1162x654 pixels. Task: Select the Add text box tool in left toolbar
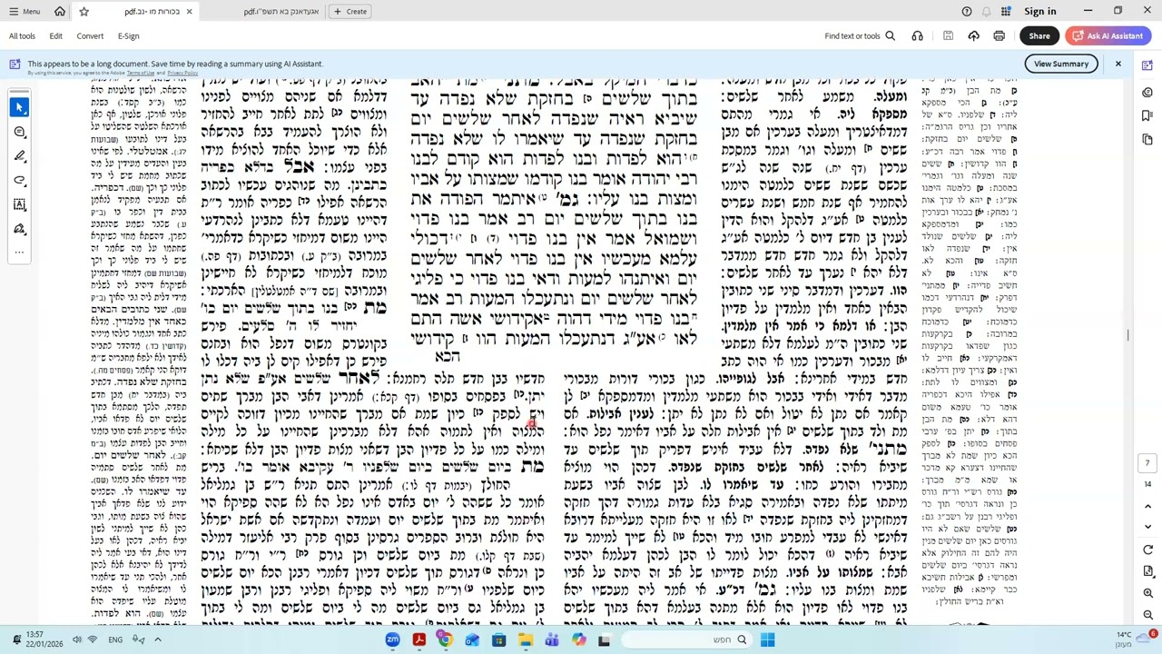[19, 205]
